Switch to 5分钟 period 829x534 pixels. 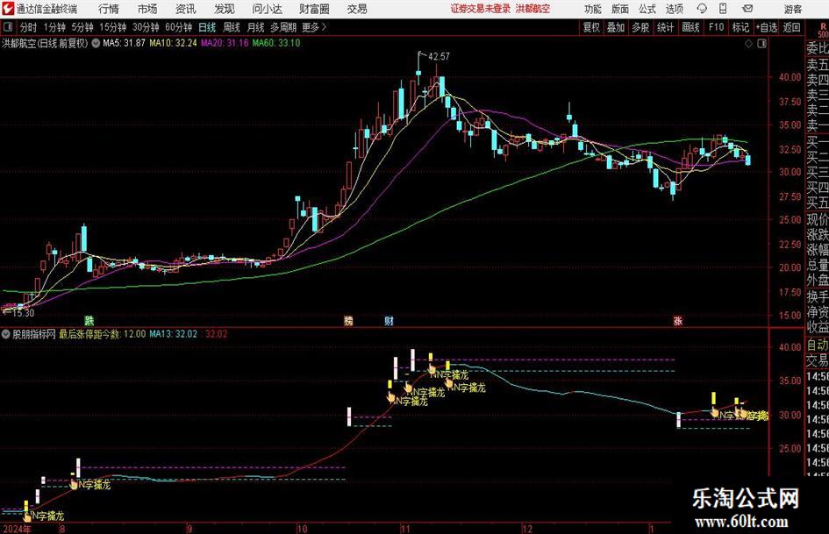point(82,27)
